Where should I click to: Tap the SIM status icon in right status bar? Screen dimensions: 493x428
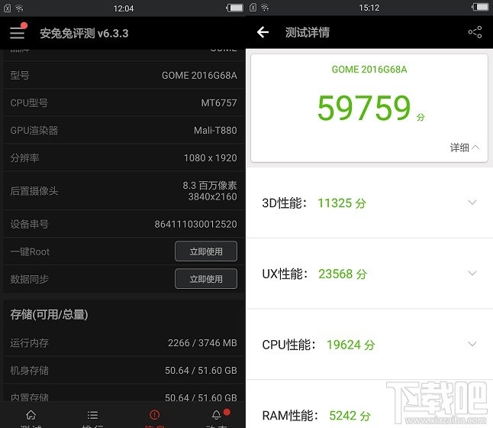tap(253, 8)
